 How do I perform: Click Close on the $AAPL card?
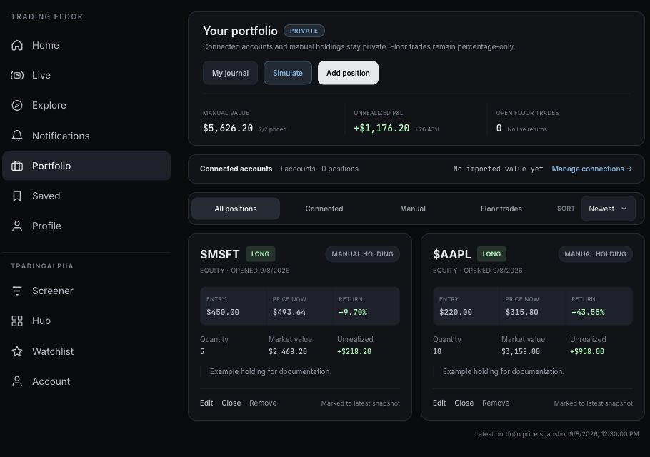pyautogui.click(x=464, y=403)
